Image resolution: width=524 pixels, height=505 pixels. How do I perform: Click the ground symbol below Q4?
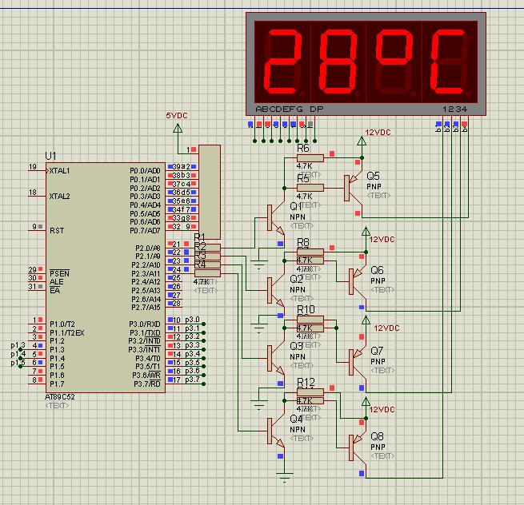point(284,477)
